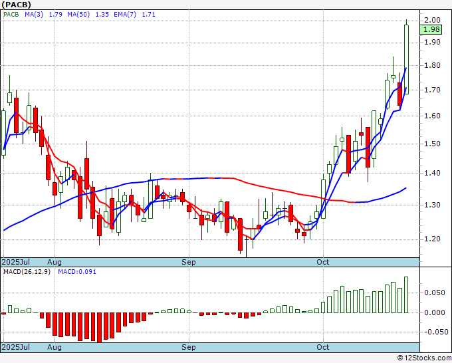Click the 1.50 price axis label
Viewport: 452px width, 363px height.
tap(433, 144)
